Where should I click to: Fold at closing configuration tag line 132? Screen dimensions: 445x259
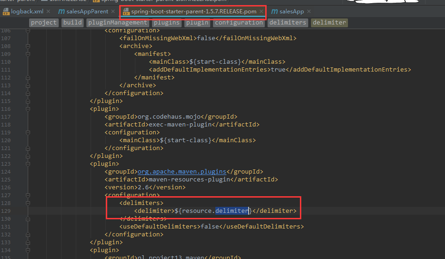pos(28,235)
